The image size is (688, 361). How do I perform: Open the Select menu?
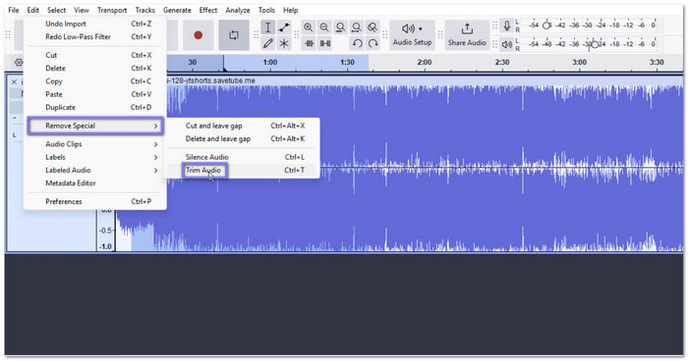click(x=56, y=10)
